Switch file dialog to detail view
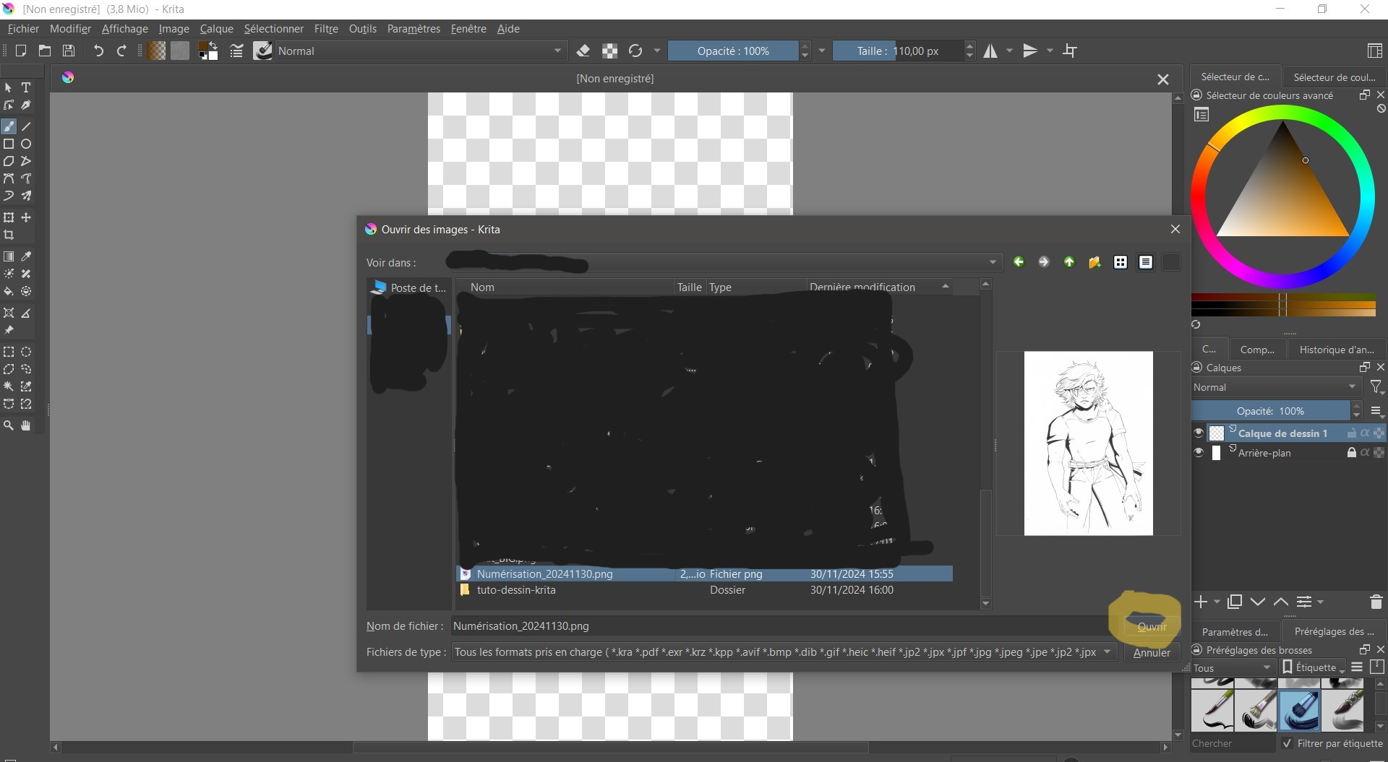This screenshot has height=762, width=1388. coord(1146,262)
